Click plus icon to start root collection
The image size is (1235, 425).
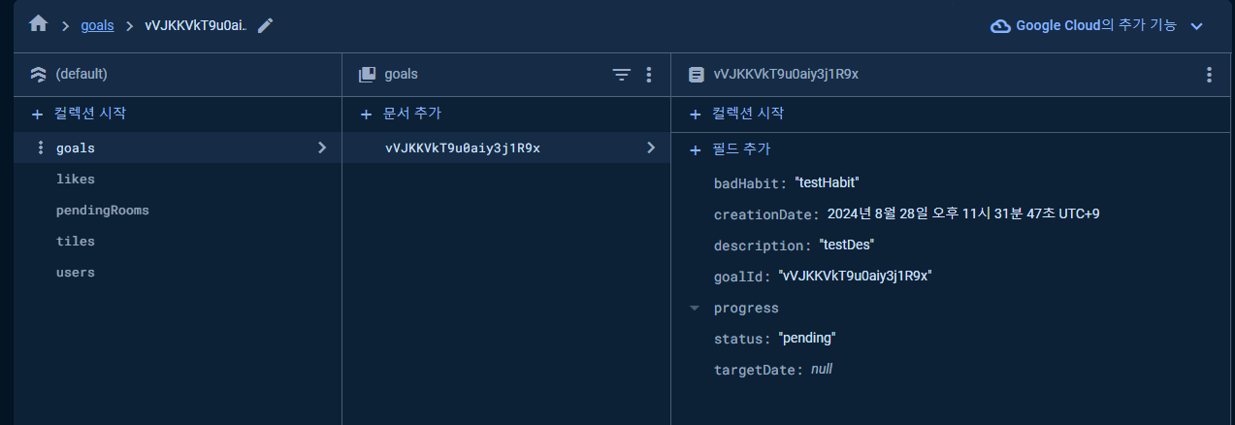pos(38,114)
